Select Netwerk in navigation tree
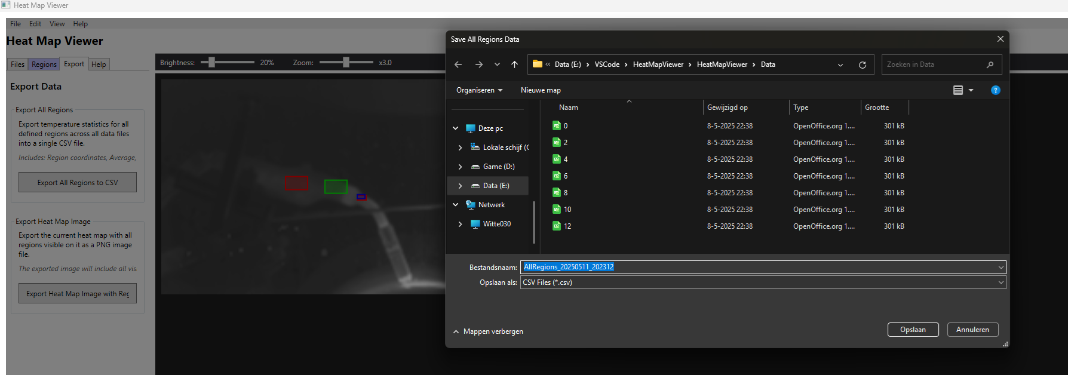This screenshot has width=1068, height=387. pyautogui.click(x=492, y=205)
